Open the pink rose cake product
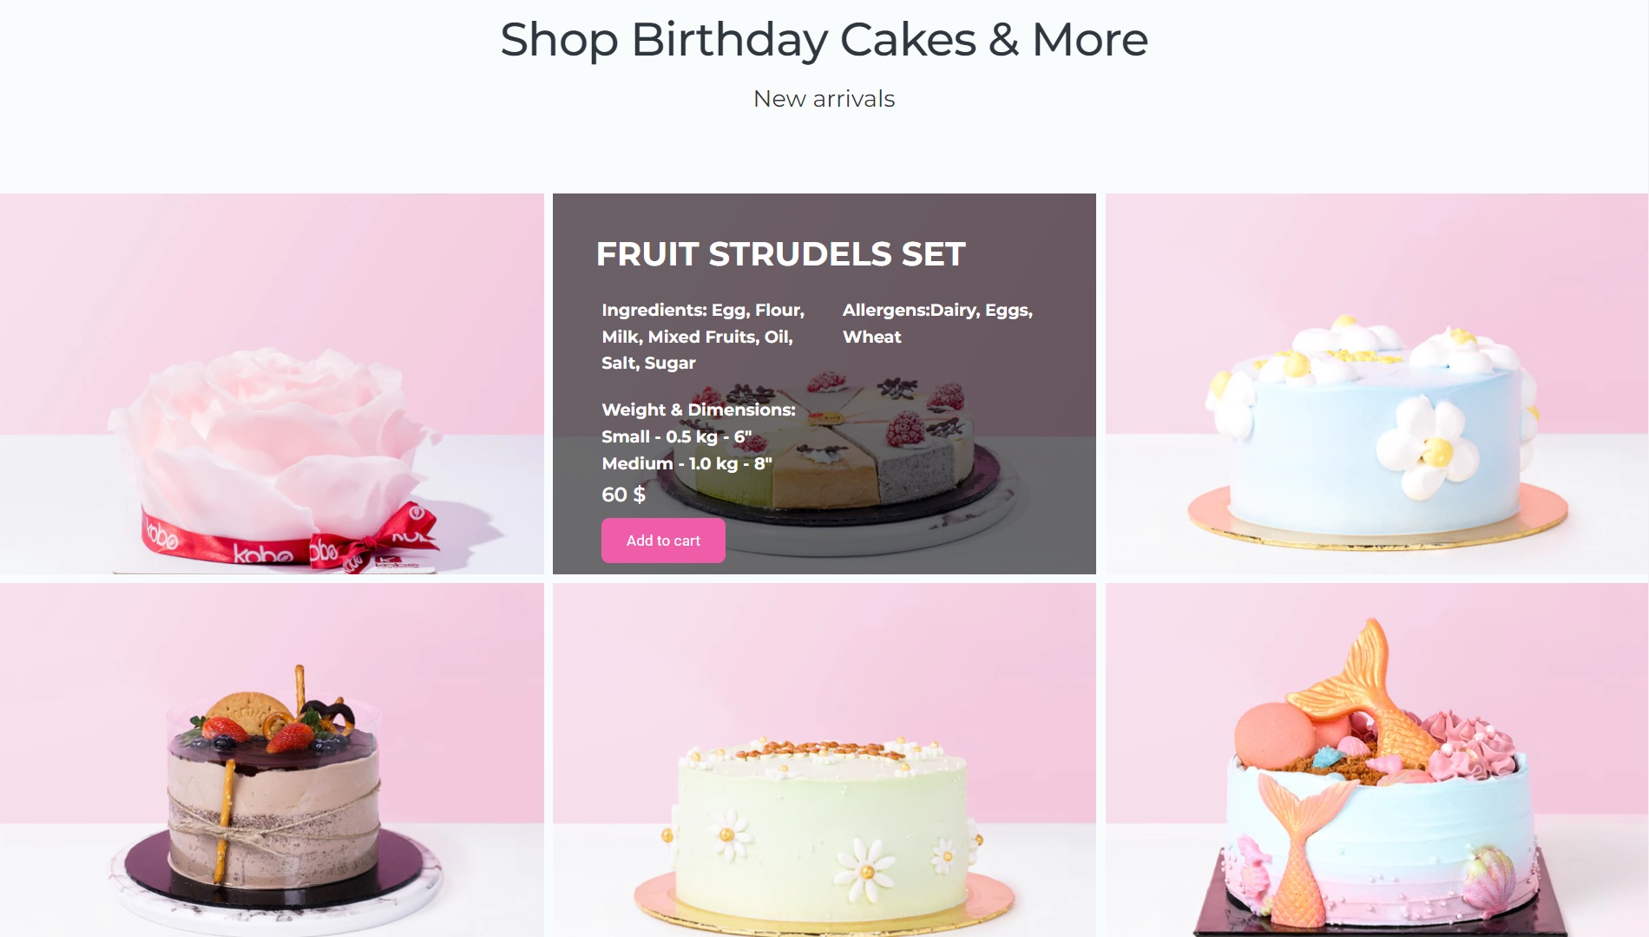Image resolution: width=1649 pixels, height=937 pixels. (272, 383)
